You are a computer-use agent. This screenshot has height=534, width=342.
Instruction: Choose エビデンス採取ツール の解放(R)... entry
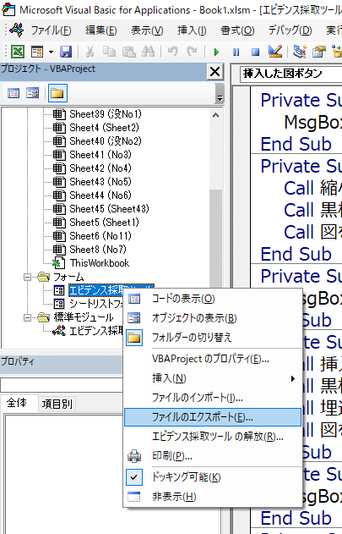click(213, 437)
